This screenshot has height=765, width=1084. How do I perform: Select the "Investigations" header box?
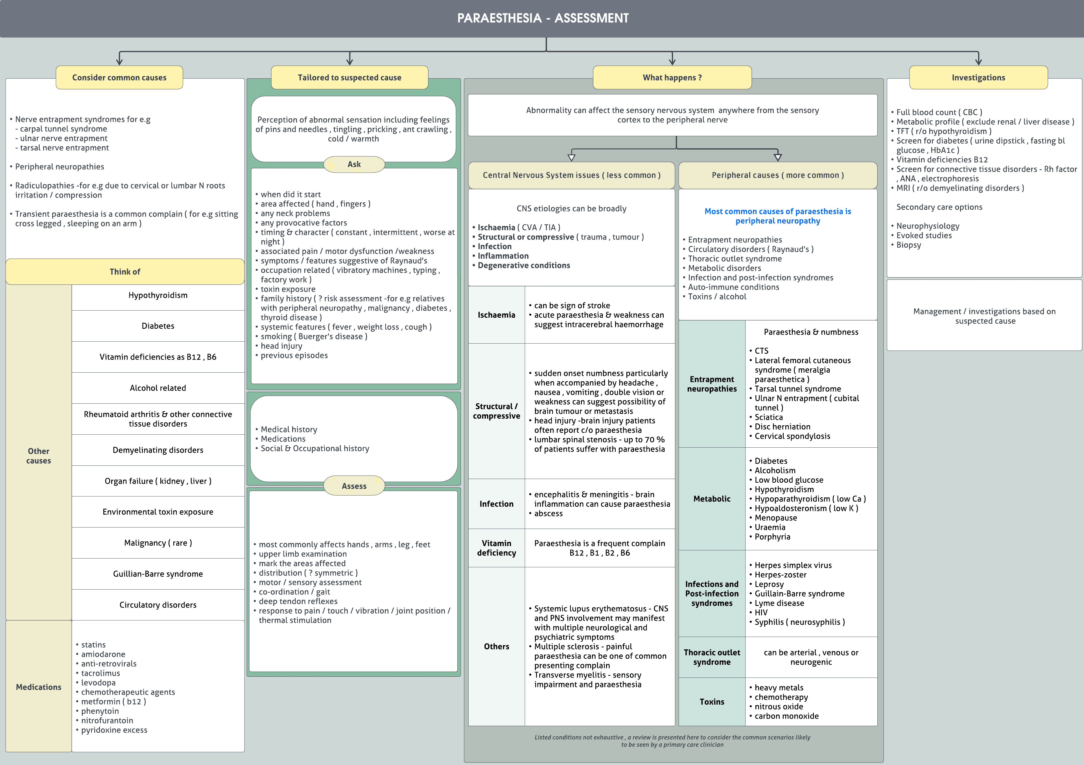click(979, 77)
